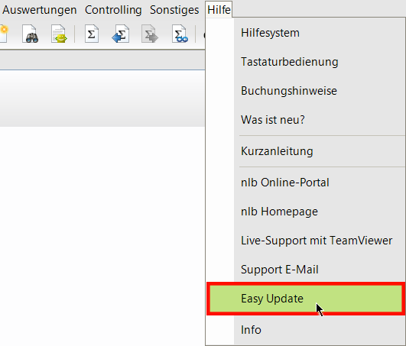Close the open Hilfe menu header
Image resolution: width=406 pixels, height=346 pixels.
219,10
